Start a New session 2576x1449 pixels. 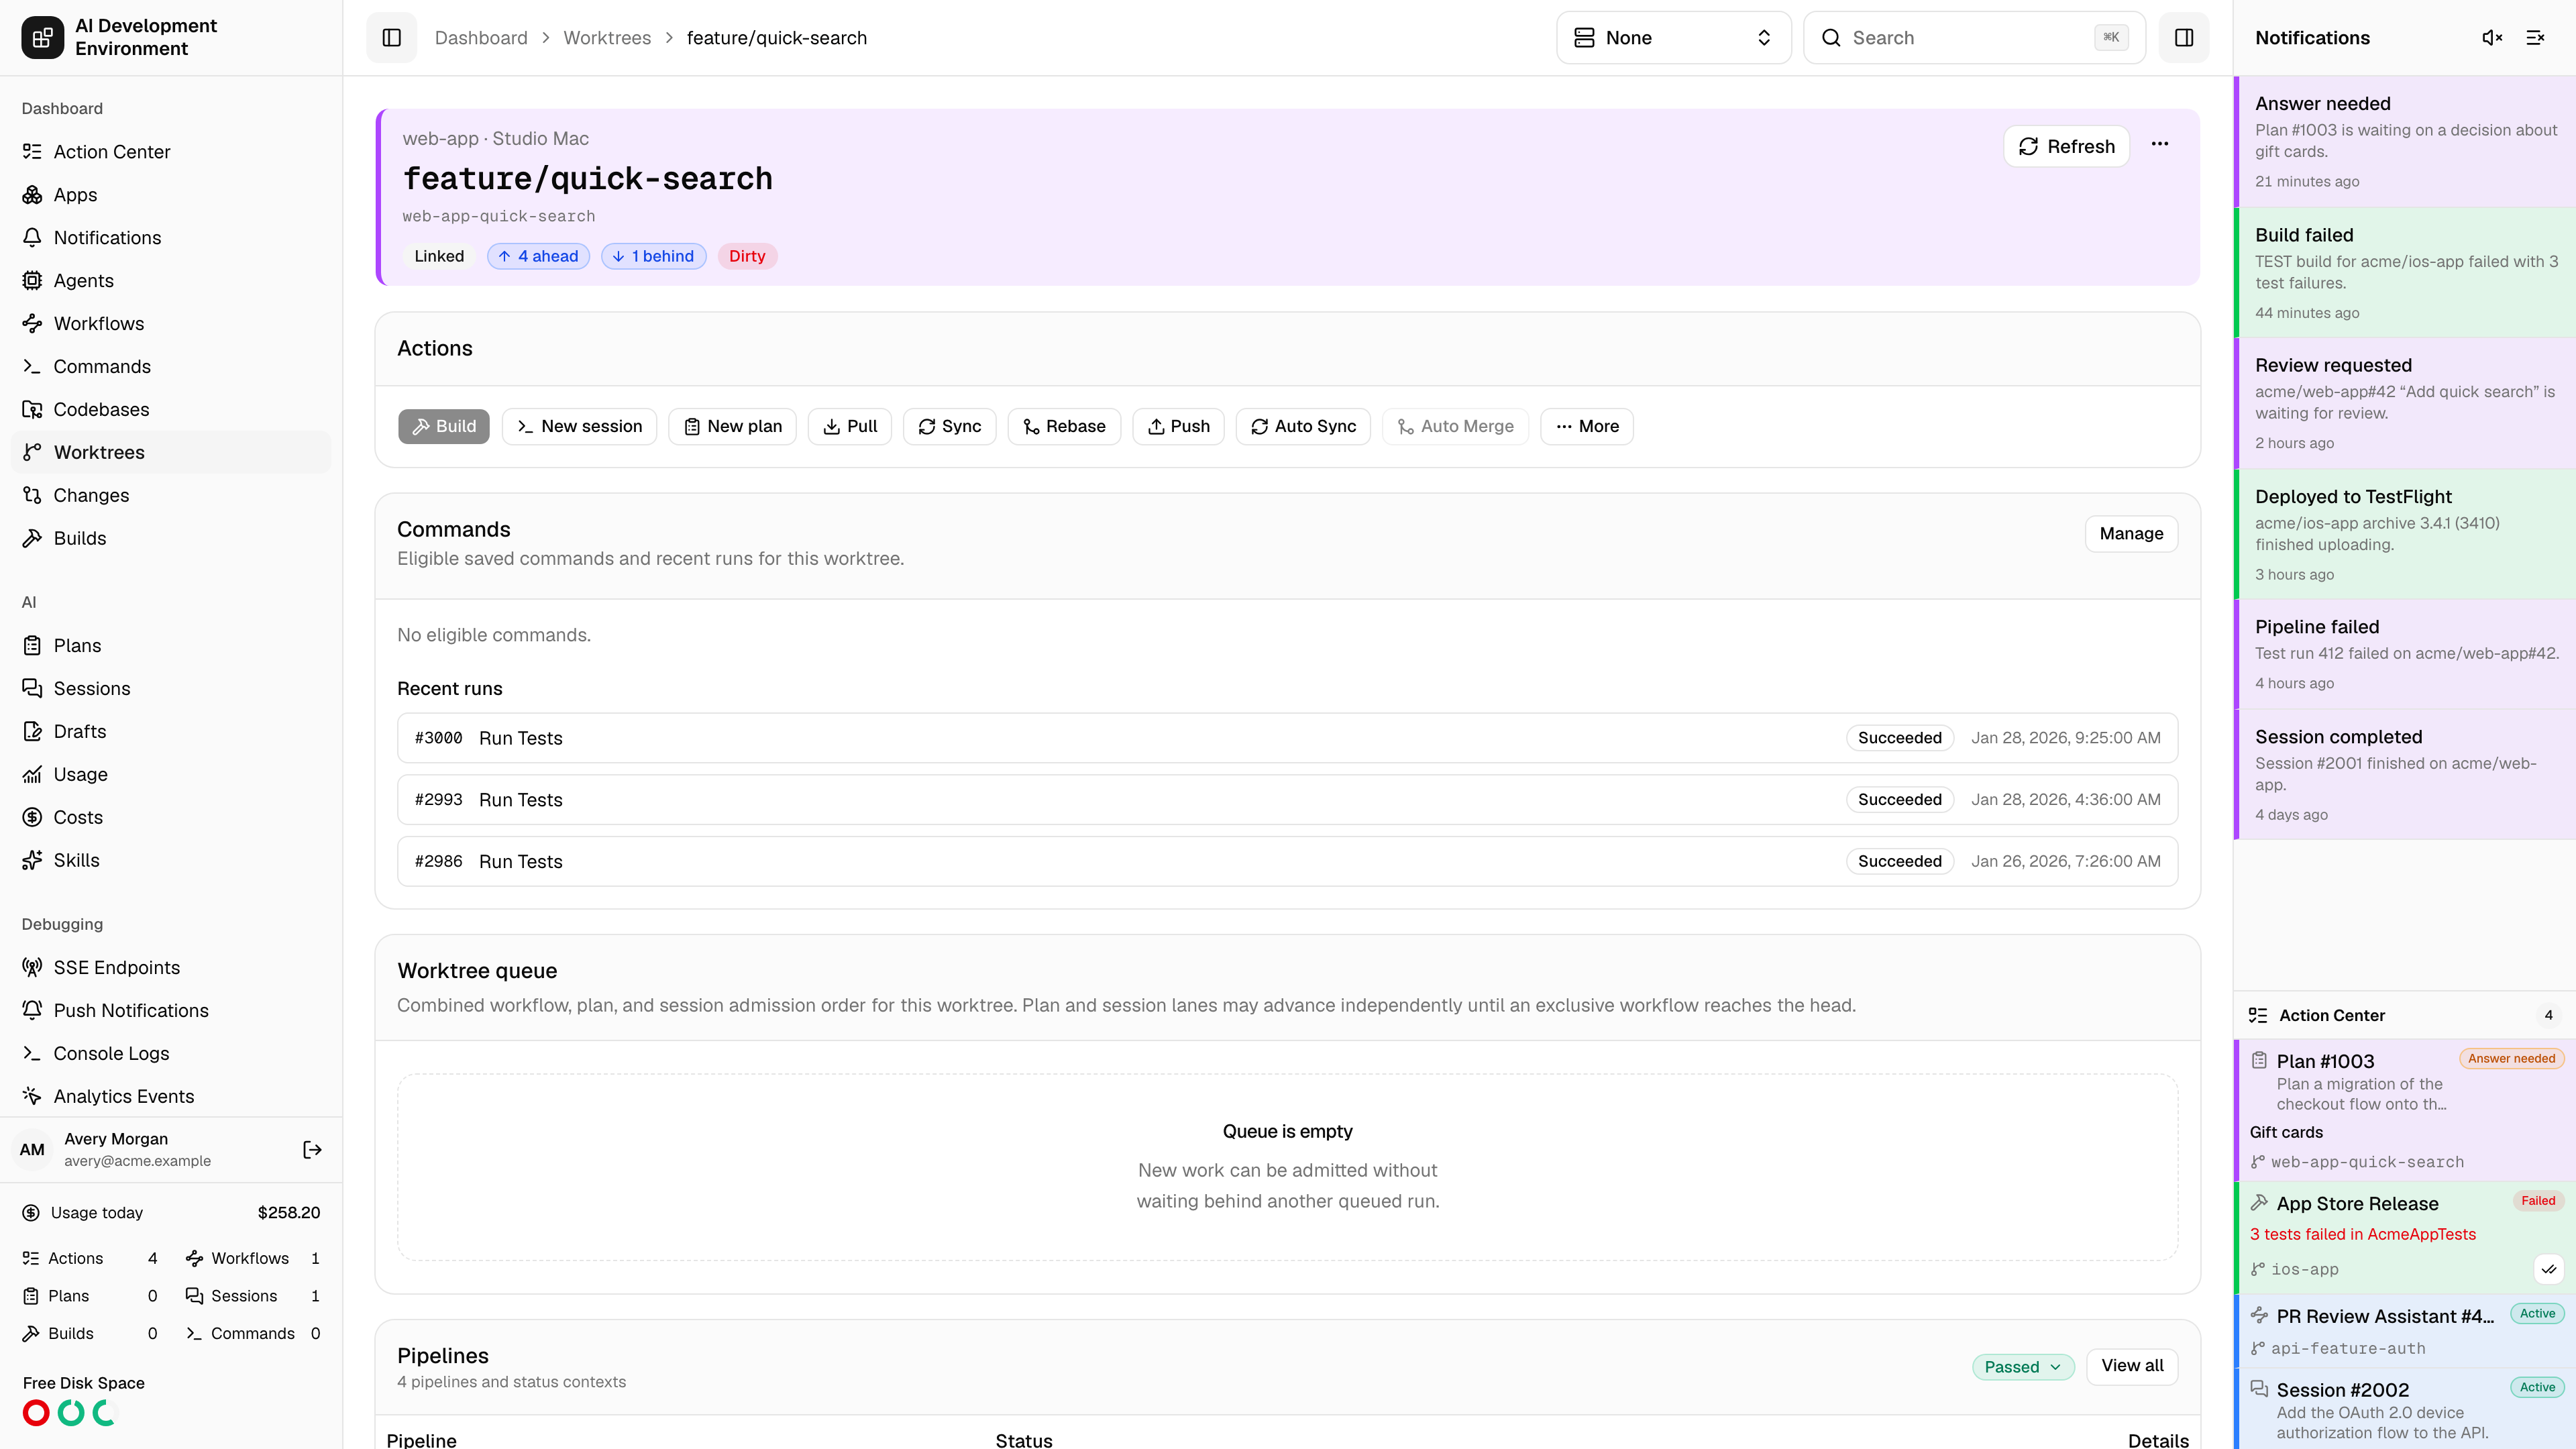click(x=579, y=427)
